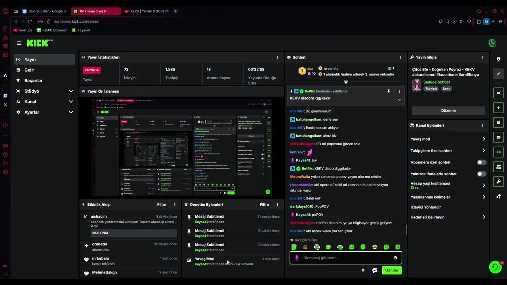Viewport: 507px width, 285px height.
Task: Click the Turkish language tag
Action: coord(431,89)
